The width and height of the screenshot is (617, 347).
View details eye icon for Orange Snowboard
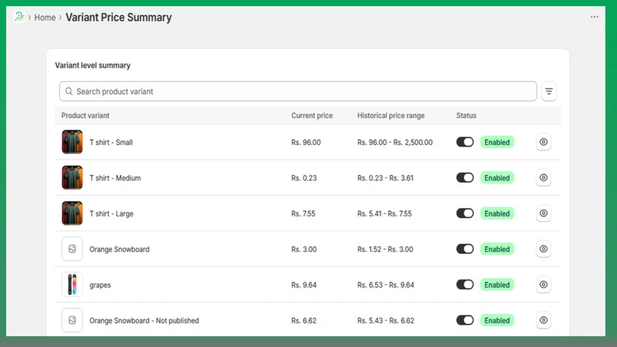pyautogui.click(x=544, y=249)
